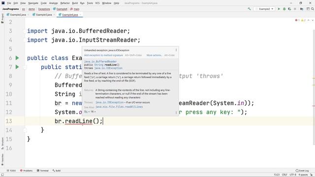Switch to the Example2.java editor tab
Image resolution: width=315 pixels, height=177 pixels.
[x=16, y=15]
